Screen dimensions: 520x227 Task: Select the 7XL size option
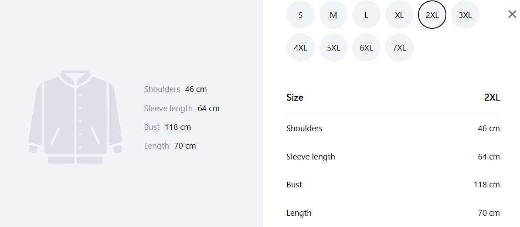399,48
